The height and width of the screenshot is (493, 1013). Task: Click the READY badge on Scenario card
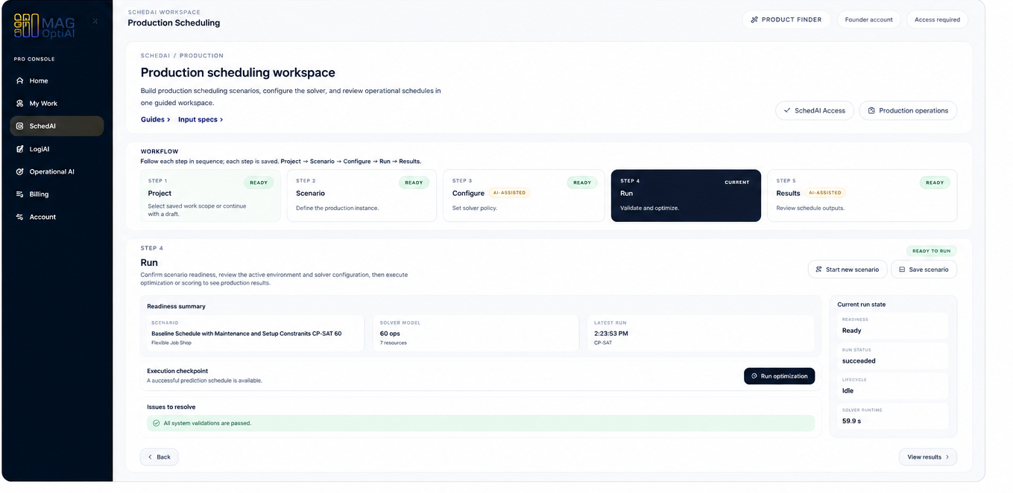(x=414, y=182)
